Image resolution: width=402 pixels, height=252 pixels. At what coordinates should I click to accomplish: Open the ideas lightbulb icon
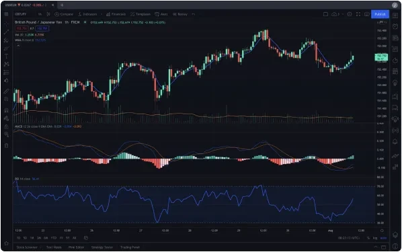[395, 83]
